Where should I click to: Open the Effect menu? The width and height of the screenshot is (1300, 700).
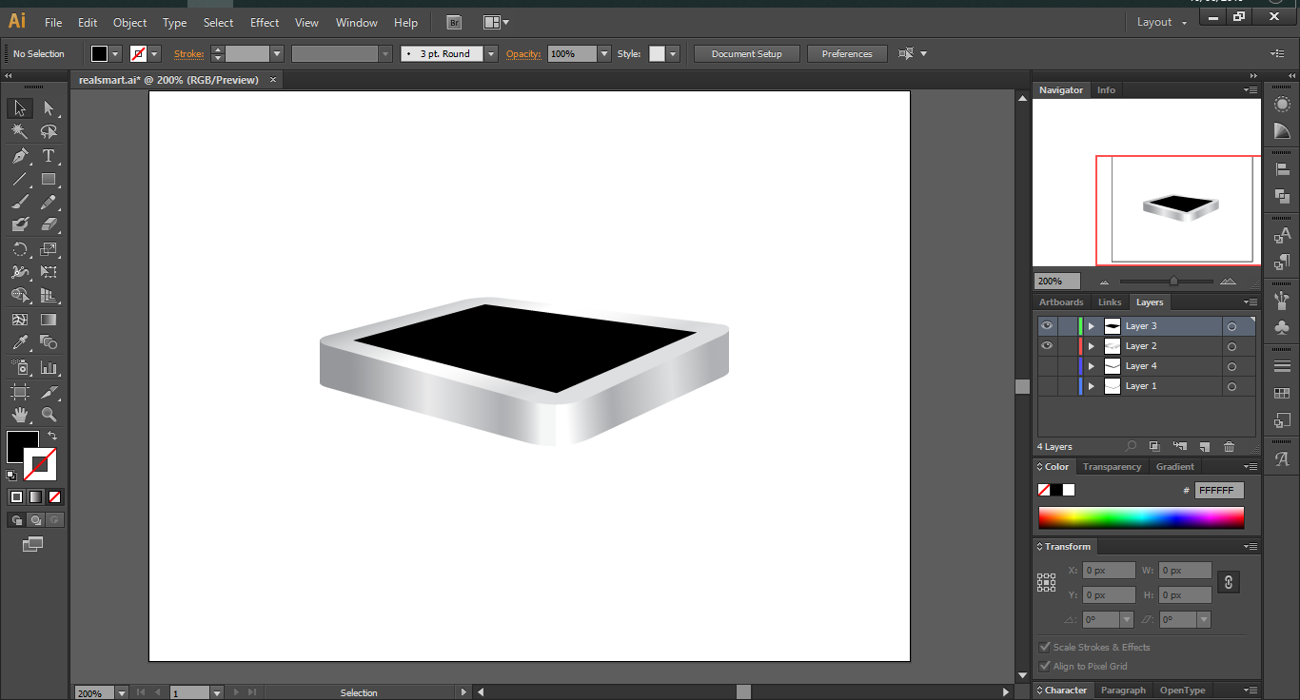click(x=265, y=23)
